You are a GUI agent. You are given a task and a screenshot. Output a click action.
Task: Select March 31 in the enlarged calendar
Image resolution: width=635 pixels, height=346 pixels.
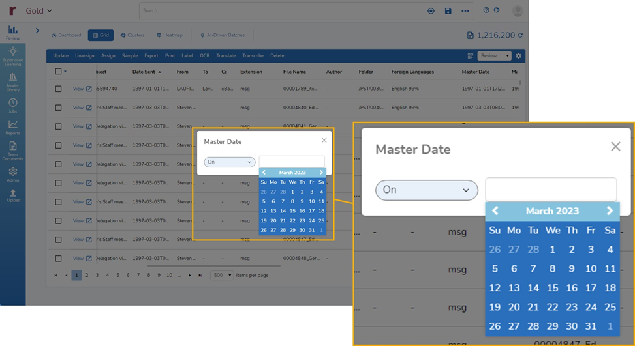click(591, 326)
